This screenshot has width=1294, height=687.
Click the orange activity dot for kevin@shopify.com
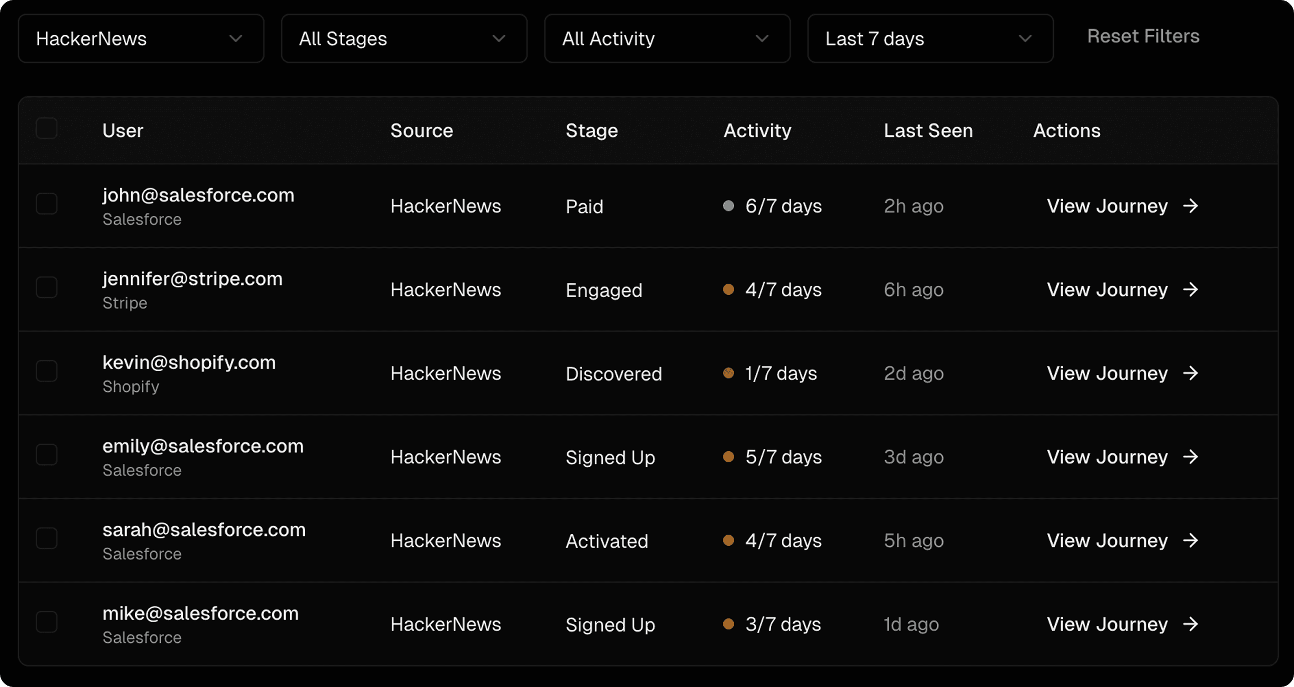(x=728, y=373)
